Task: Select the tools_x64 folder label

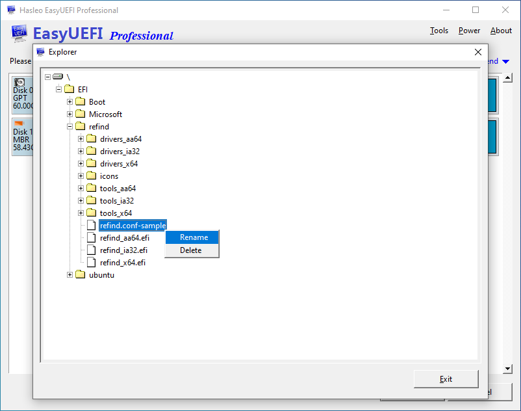Action: click(116, 213)
